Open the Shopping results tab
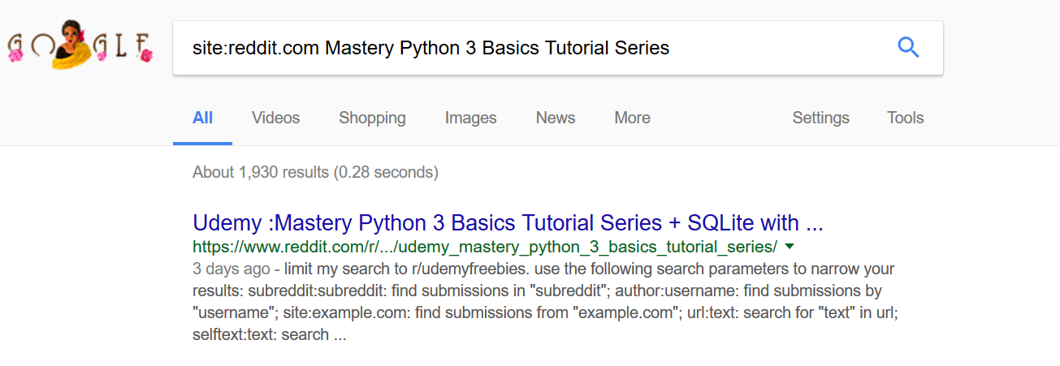This screenshot has width=1060, height=366. pyautogui.click(x=372, y=118)
